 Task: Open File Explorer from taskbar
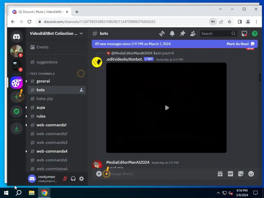pos(31,193)
